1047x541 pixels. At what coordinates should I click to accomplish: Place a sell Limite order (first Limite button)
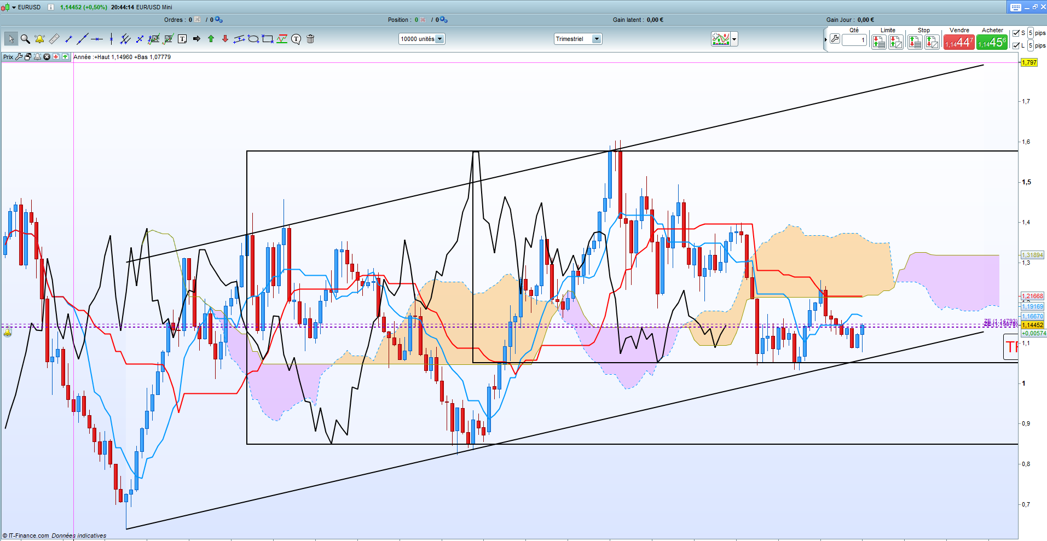click(x=879, y=42)
